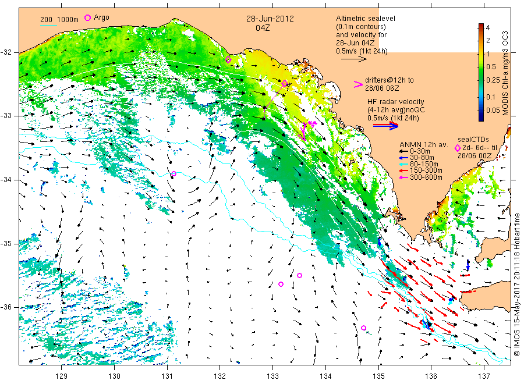Click the MODIS Chl-a color scale bar
The height and width of the screenshot is (384, 524).
[481, 72]
